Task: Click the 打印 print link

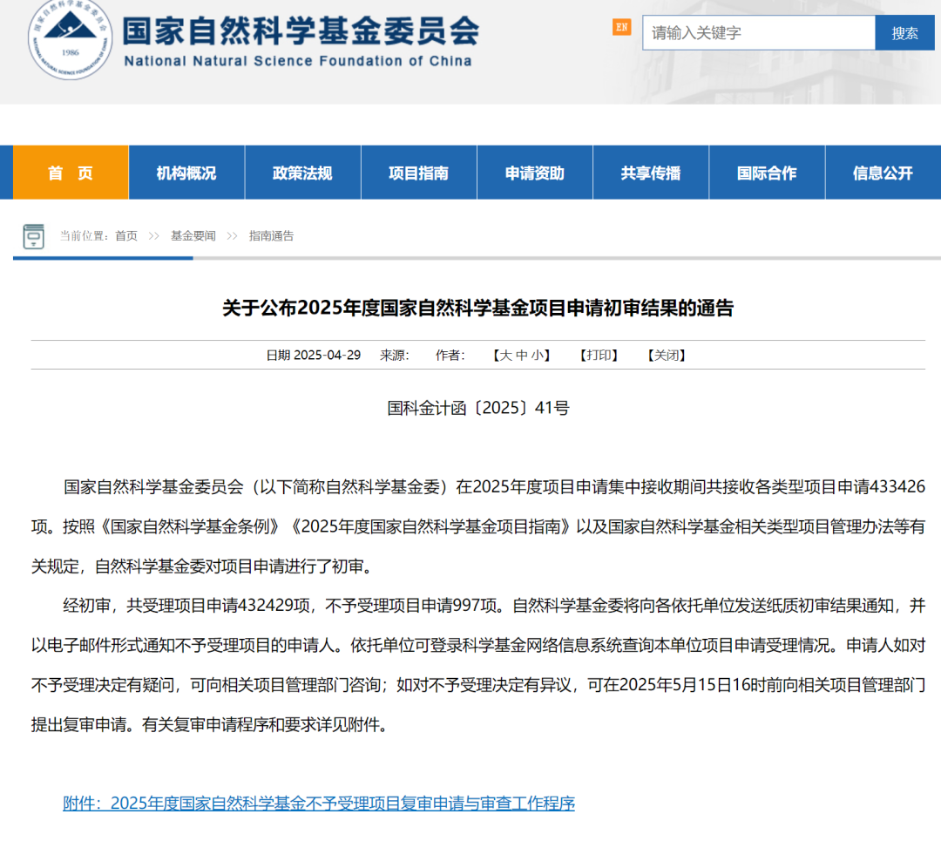Action: point(599,356)
